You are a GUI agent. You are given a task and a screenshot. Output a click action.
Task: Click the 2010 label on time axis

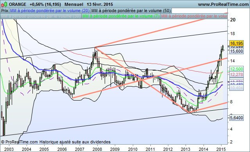(133, 149)
